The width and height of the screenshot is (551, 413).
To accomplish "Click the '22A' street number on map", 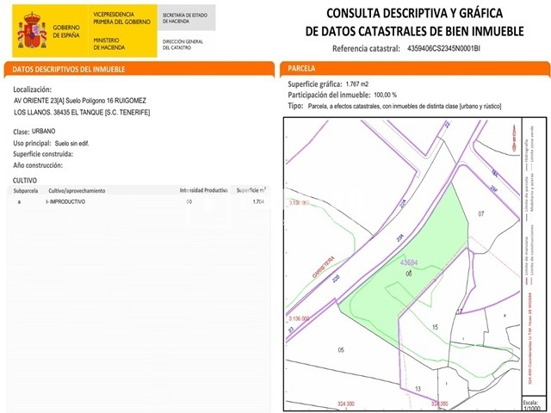I will click(x=403, y=204).
